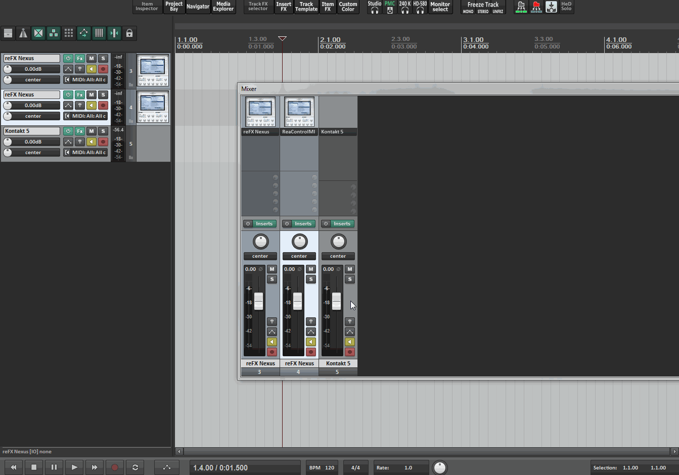Open the Project Bay window
This screenshot has height=475, width=679.
[x=174, y=7]
